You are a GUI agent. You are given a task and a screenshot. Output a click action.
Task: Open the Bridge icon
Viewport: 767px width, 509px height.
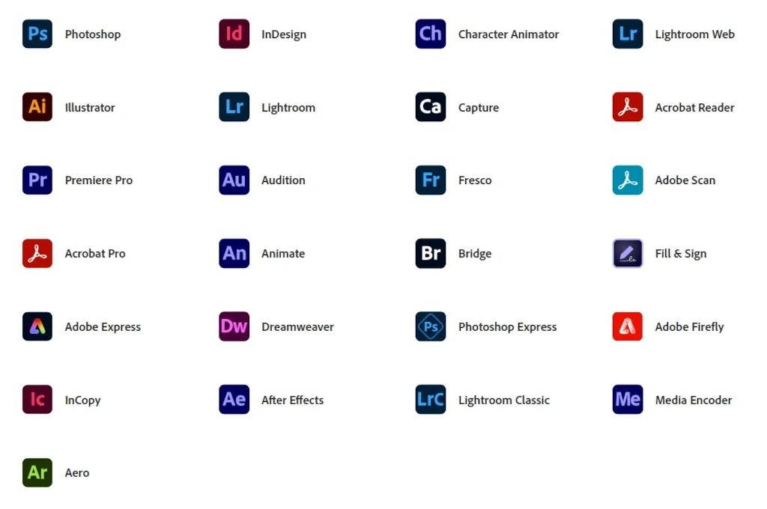(429, 253)
